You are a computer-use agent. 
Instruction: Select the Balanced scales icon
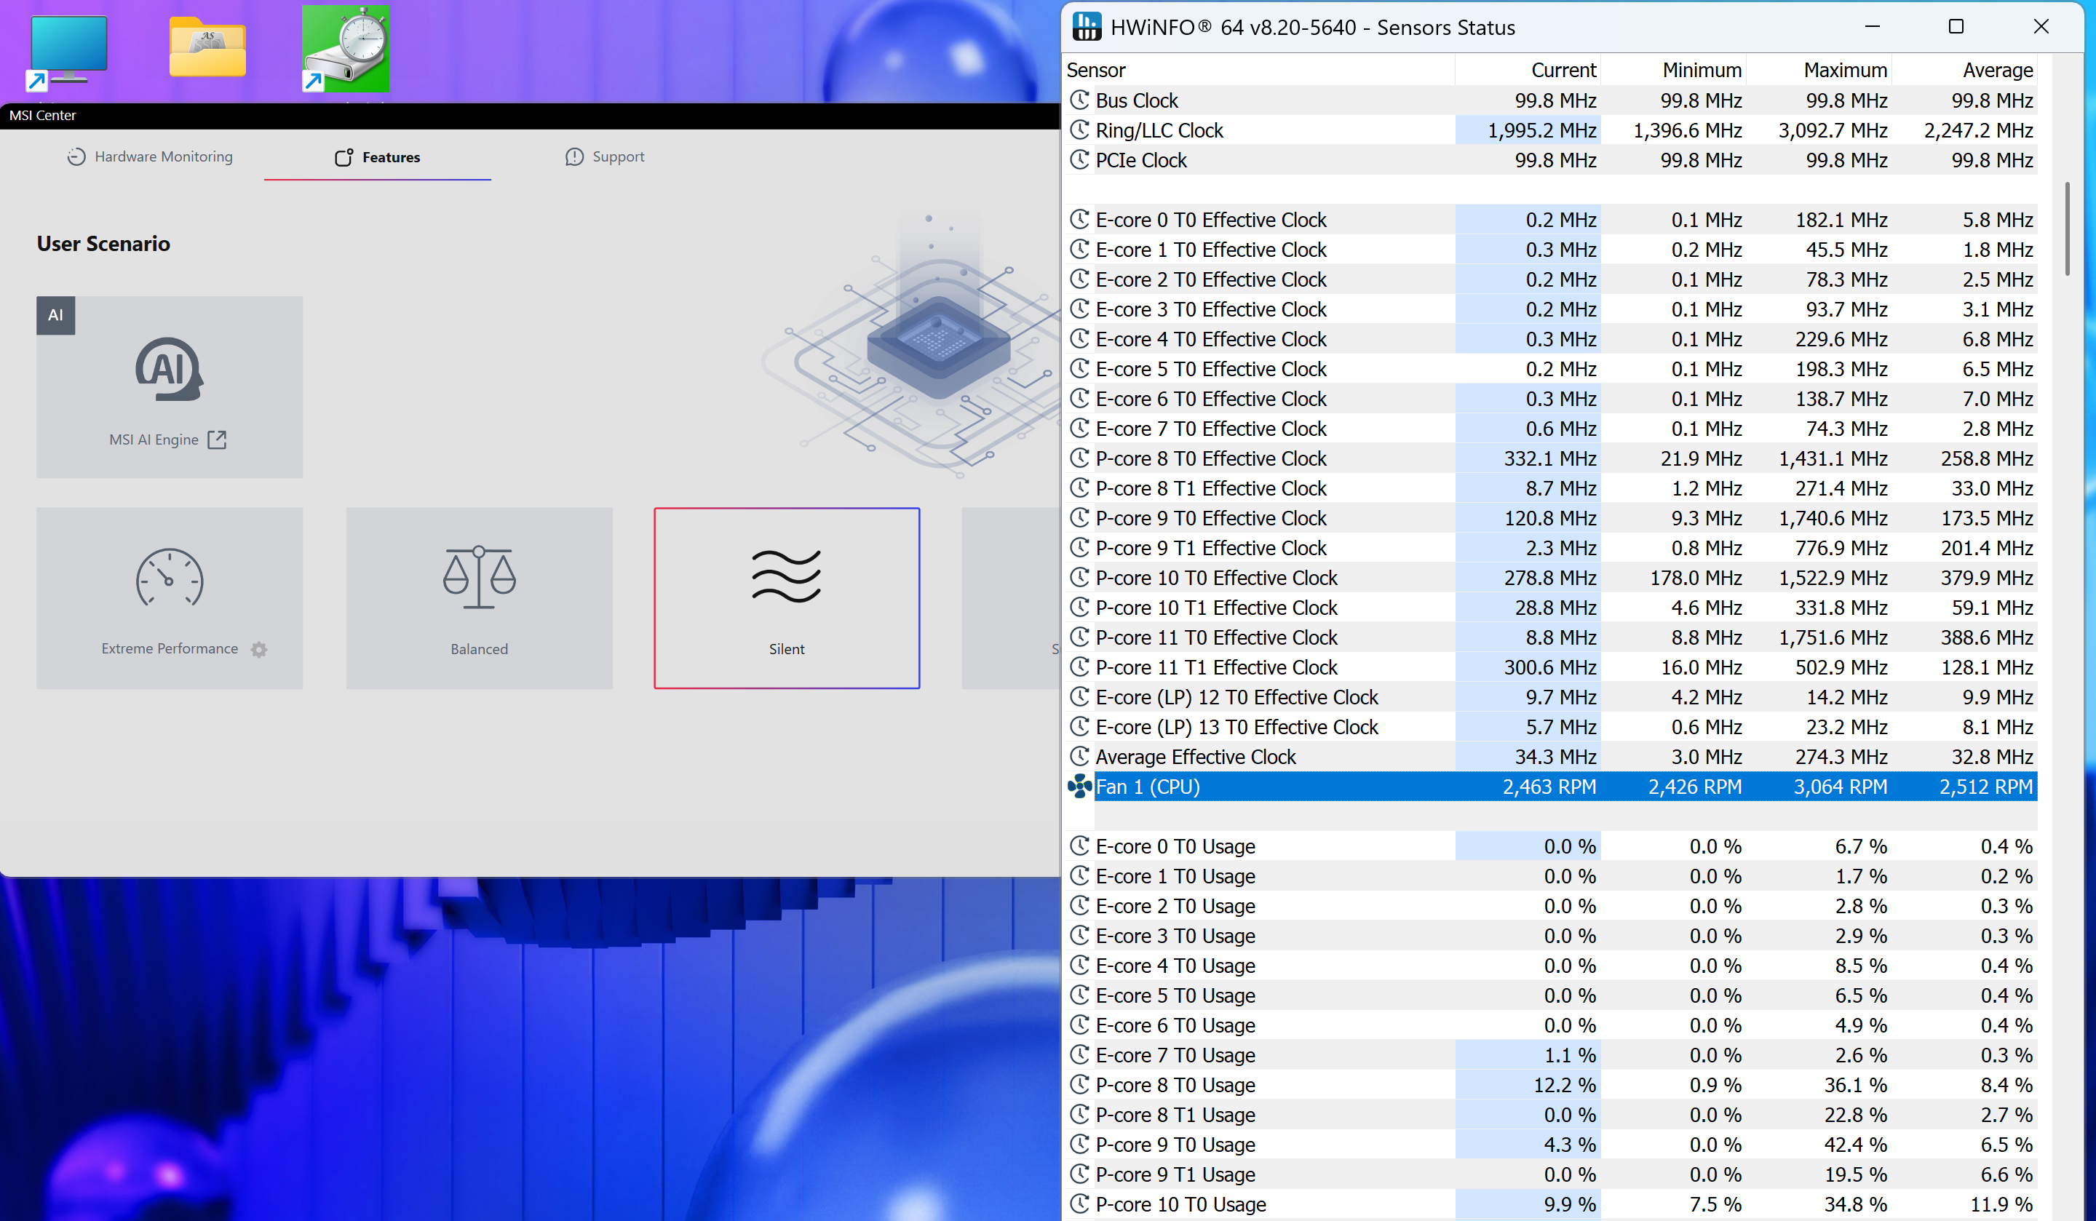479,577
